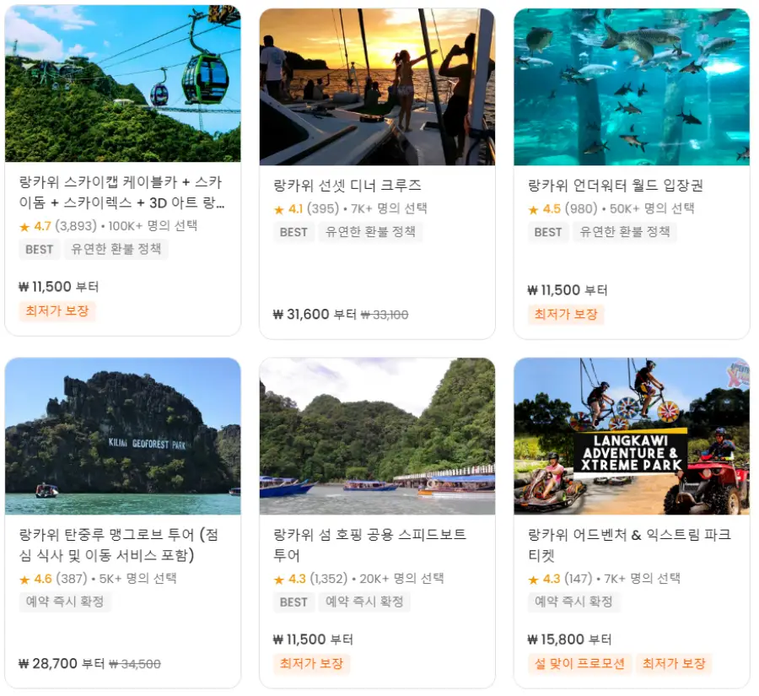Screen dimensions: 759x696
Task: Open the Kilim Geoforest Park photo
Action: pos(122,436)
